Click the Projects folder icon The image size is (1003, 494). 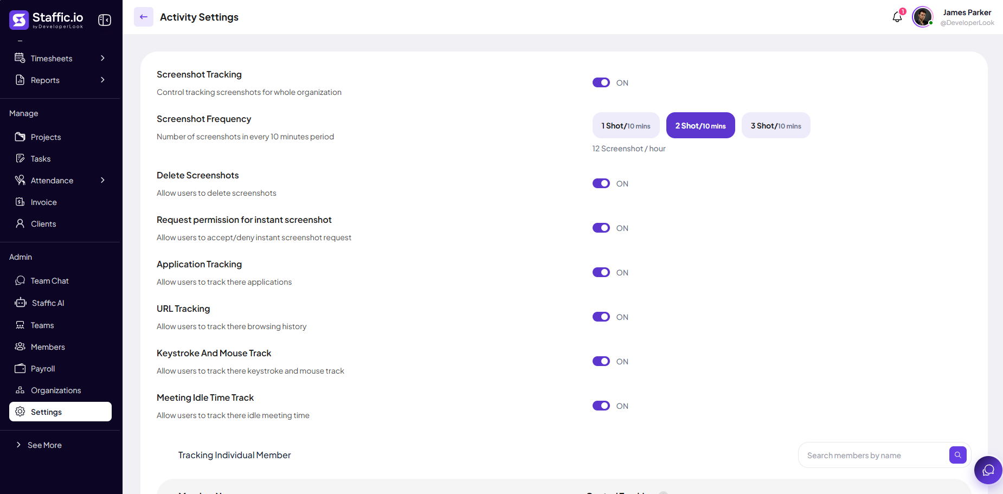[x=20, y=137]
